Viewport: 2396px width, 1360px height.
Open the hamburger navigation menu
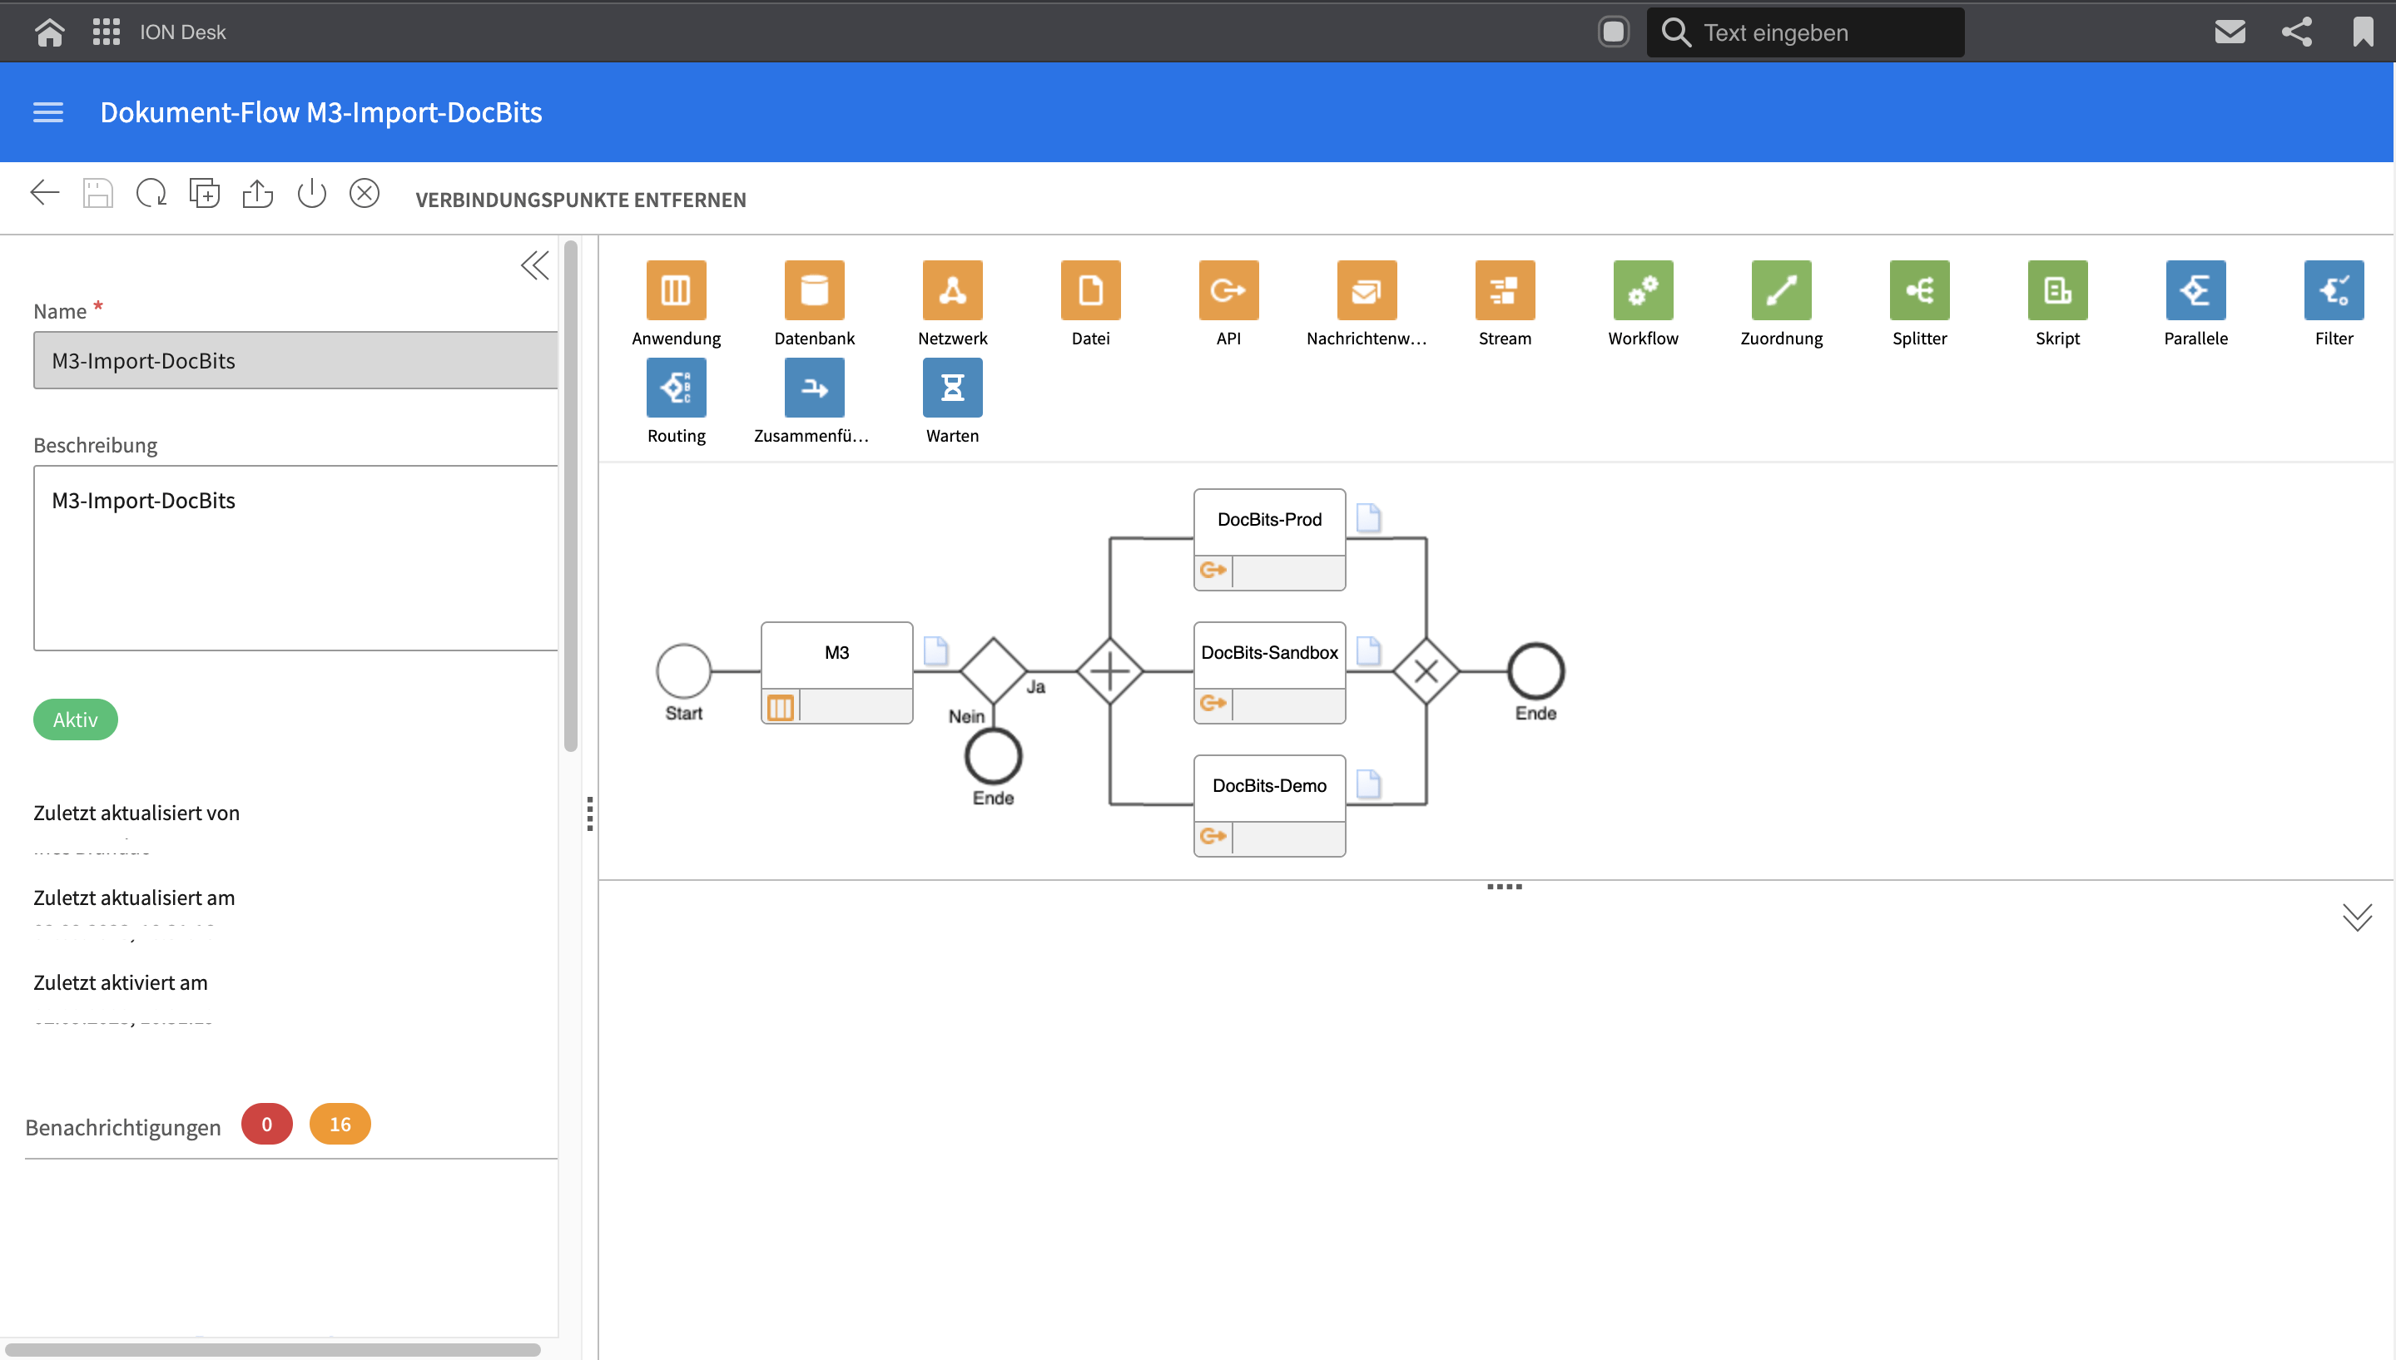tap(48, 113)
